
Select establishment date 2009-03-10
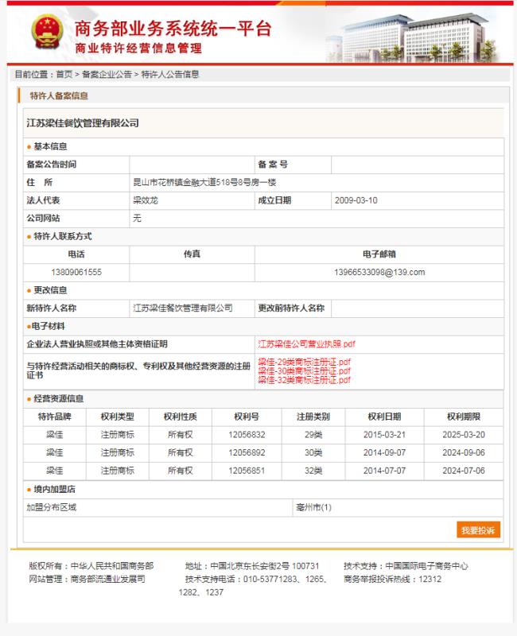[356, 200]
